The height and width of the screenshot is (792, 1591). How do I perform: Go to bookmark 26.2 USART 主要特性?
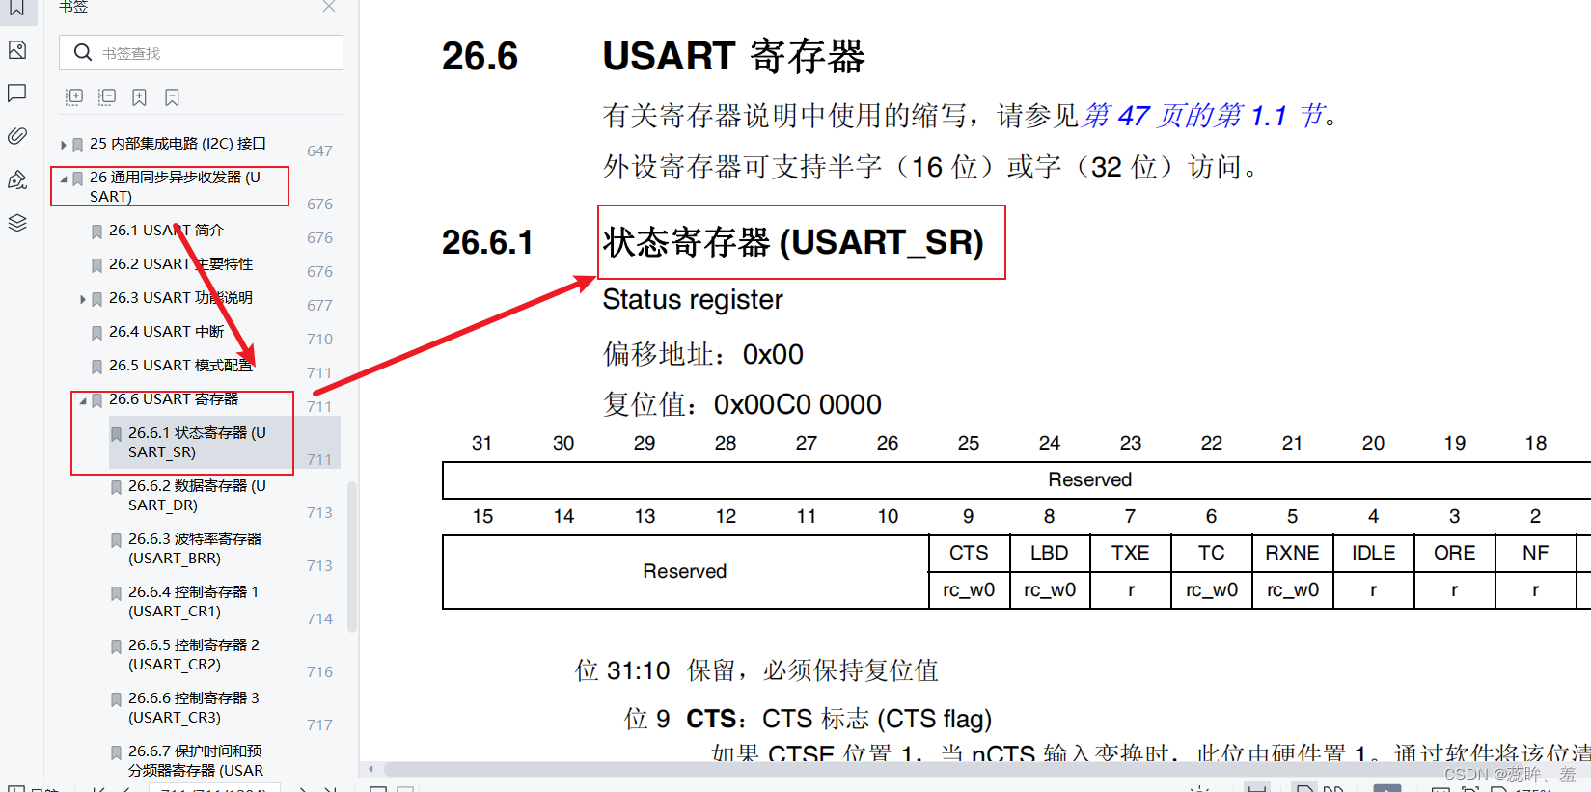click(180, 263)
